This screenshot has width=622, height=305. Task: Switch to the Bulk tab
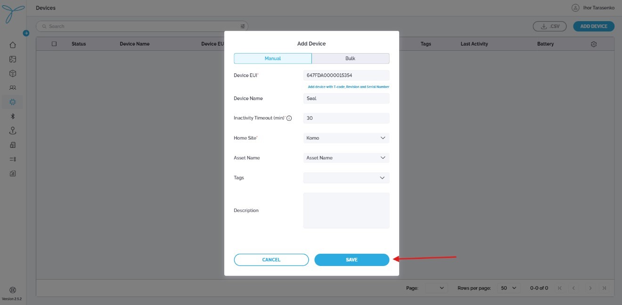click(x=350, y=58)
